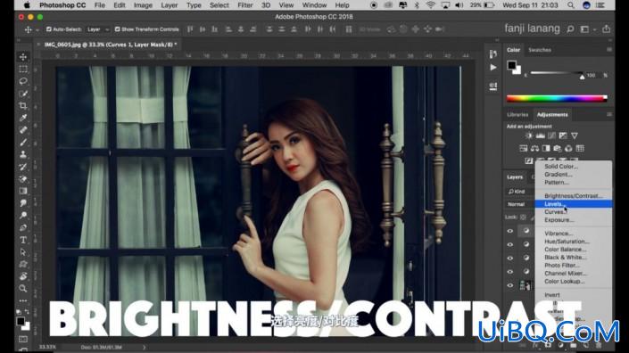
Task: Select the Shape tool
Action: (23, 264)
